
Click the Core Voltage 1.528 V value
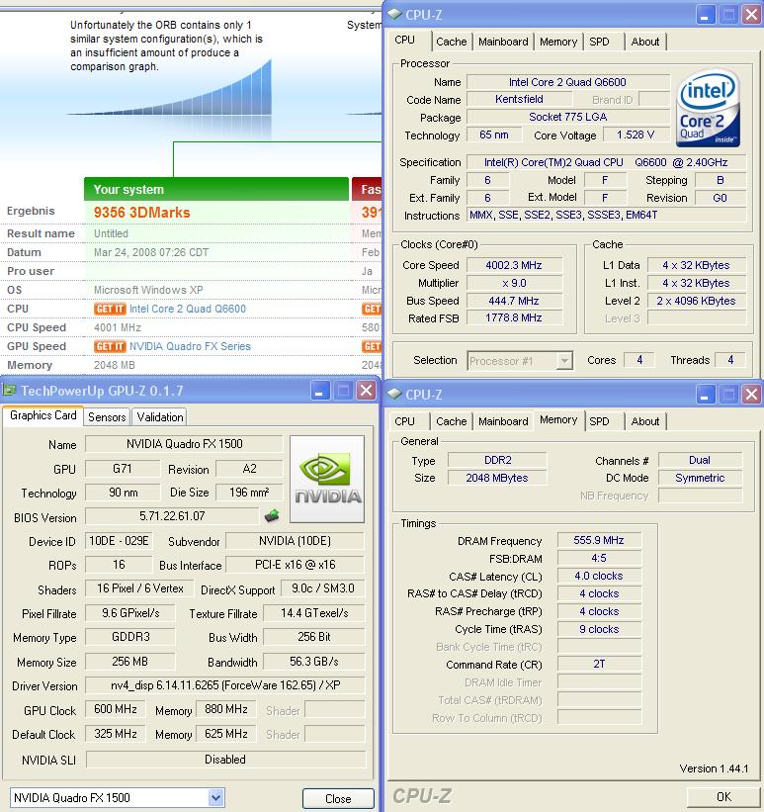pos(636,135)
